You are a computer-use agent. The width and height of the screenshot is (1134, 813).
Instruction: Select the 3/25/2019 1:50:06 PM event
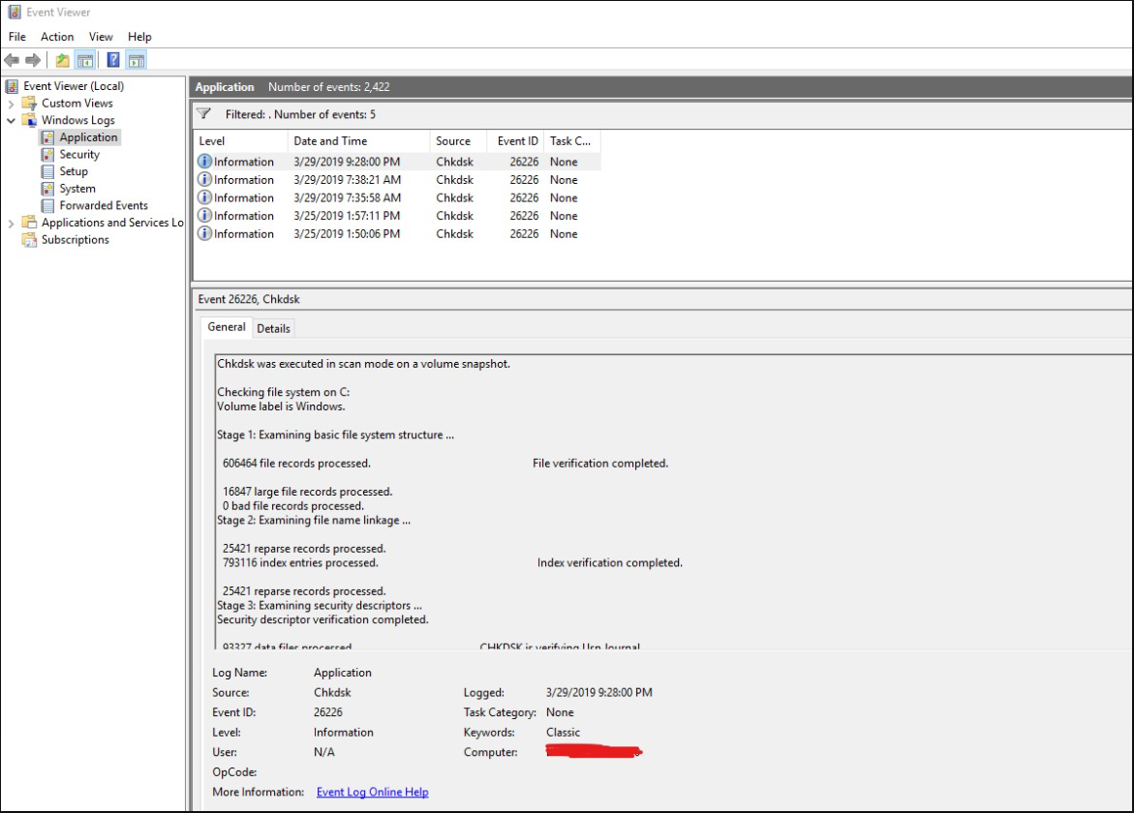[346, 234]
